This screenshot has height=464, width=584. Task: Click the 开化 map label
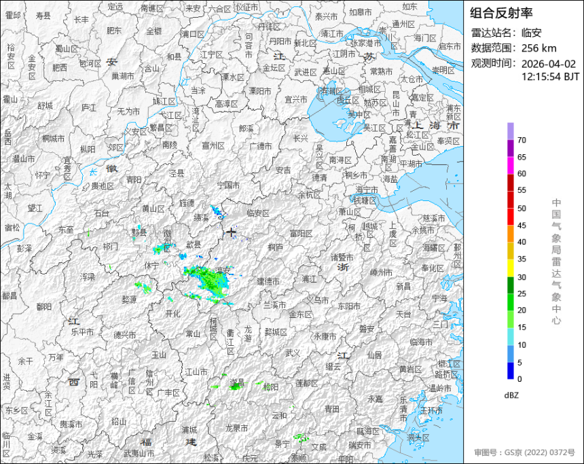click(172, 314)
